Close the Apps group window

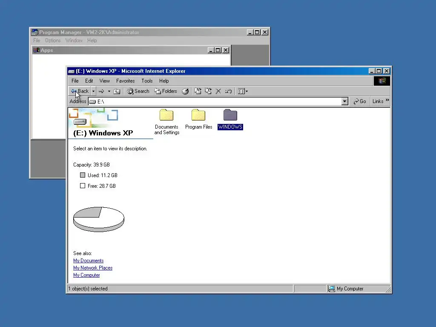point(226,50)
